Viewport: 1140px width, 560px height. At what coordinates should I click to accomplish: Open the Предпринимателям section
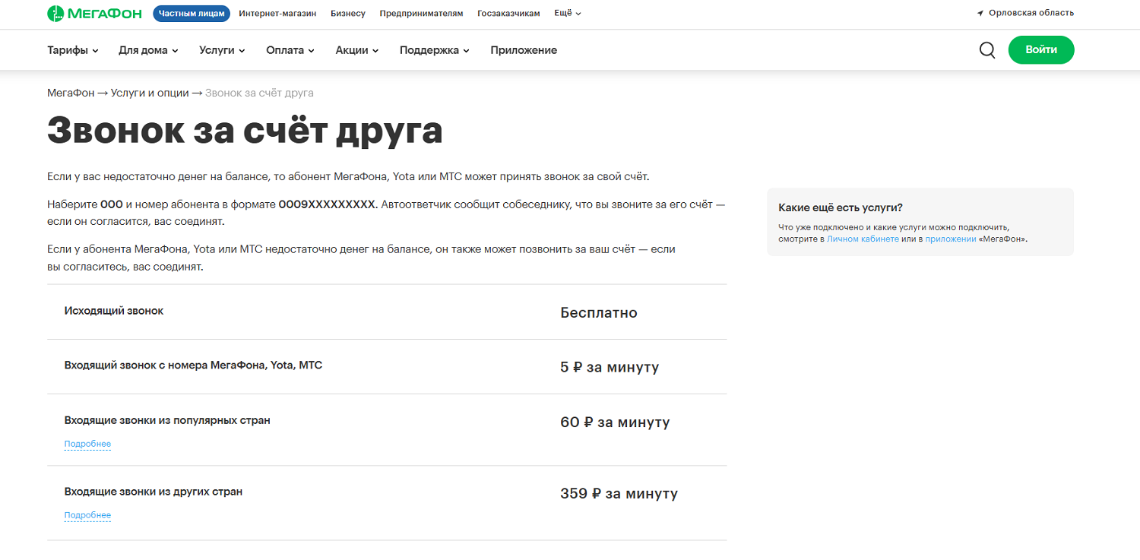421,13
